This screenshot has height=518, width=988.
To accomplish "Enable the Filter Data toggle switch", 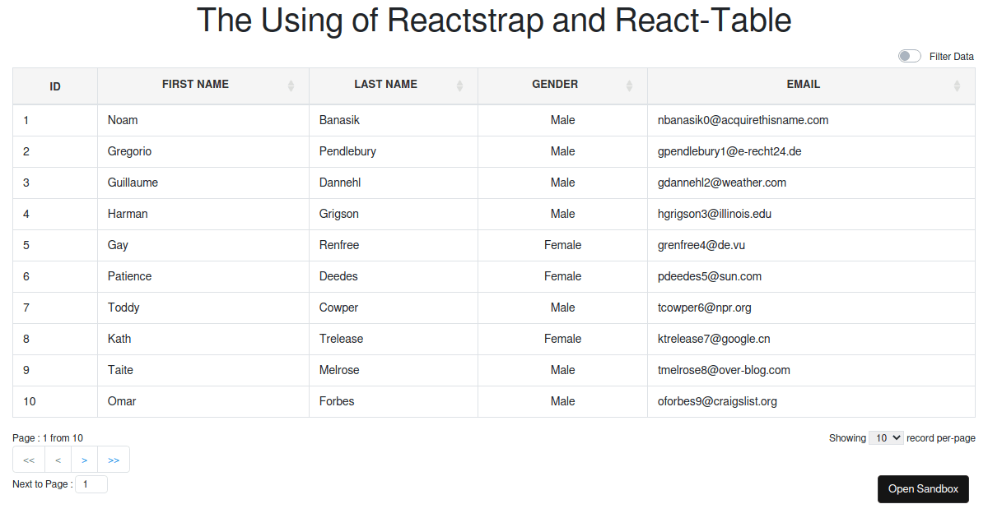I will click(x=909, y=56).
